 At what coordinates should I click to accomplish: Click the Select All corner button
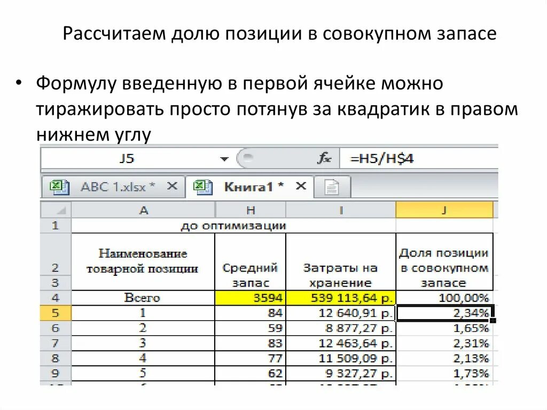pos(56,210)
